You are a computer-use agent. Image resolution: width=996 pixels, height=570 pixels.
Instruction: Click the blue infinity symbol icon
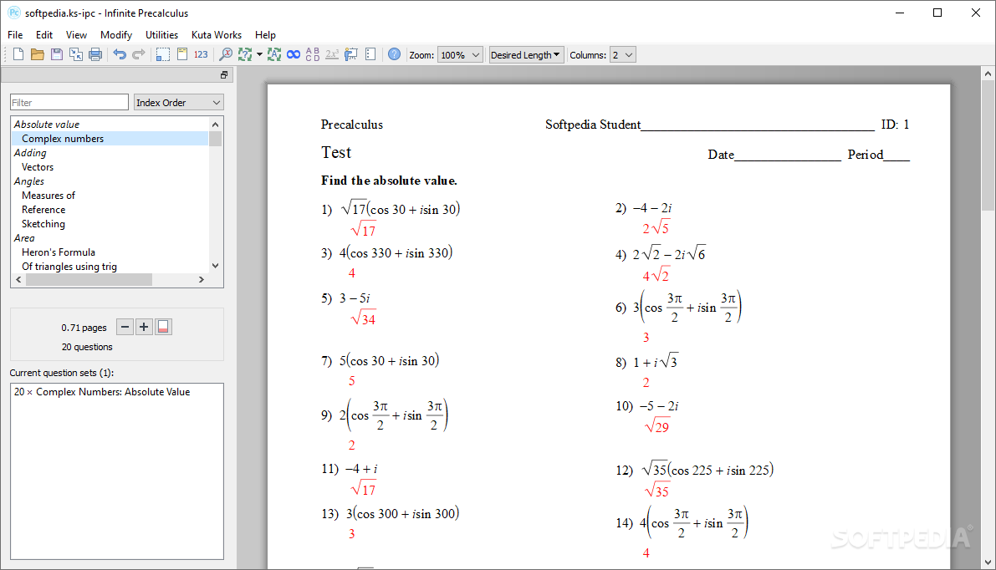294,54
